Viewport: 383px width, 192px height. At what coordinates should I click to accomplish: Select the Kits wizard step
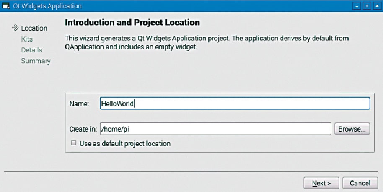pos(27,39)
